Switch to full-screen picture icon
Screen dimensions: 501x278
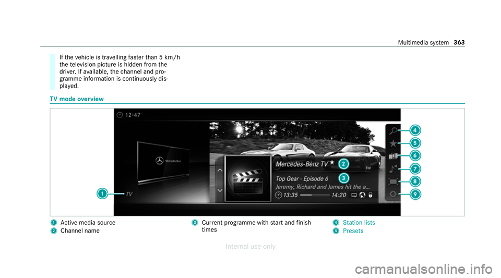[x=393, y=182]
